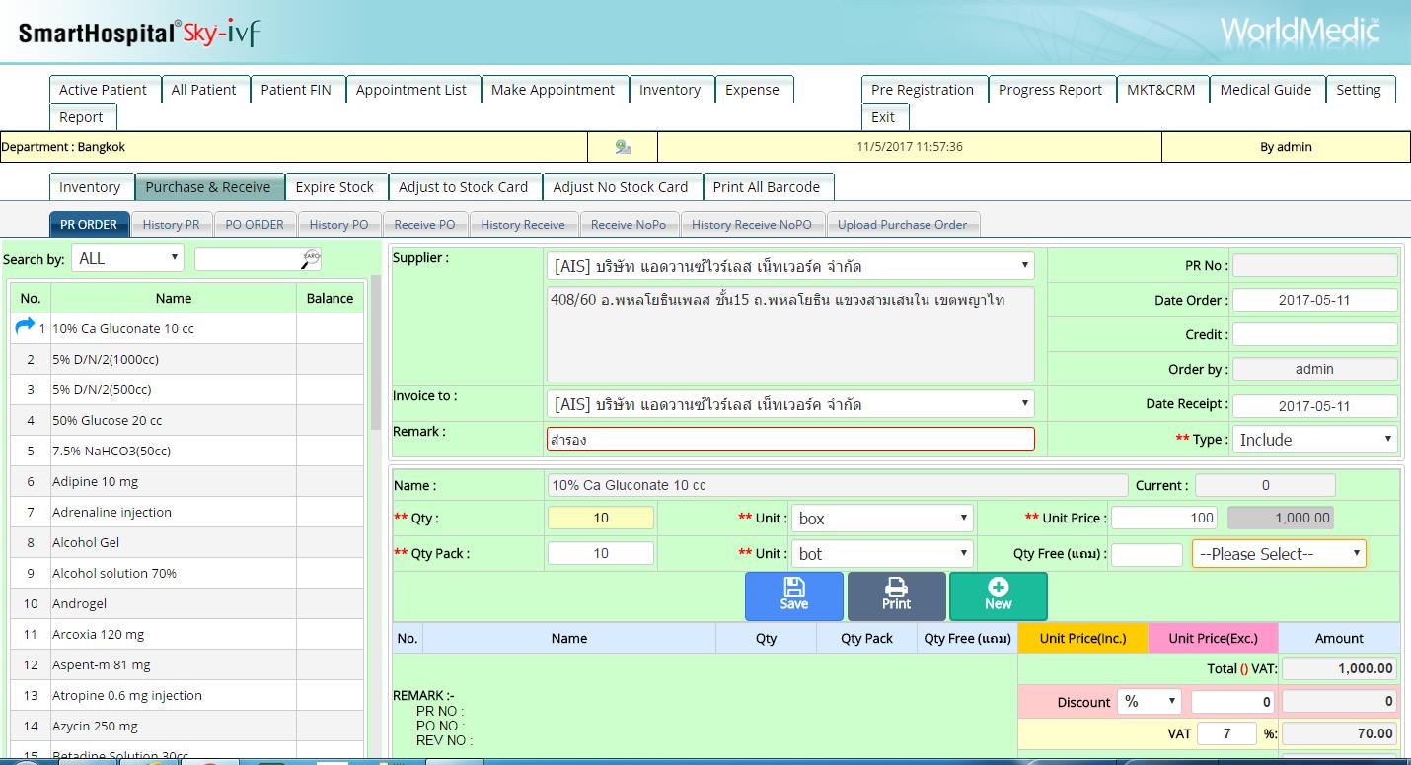Open Progress Report menu
The width and height of the screenshot is (1411, 765).
(x=1050, y=89)
